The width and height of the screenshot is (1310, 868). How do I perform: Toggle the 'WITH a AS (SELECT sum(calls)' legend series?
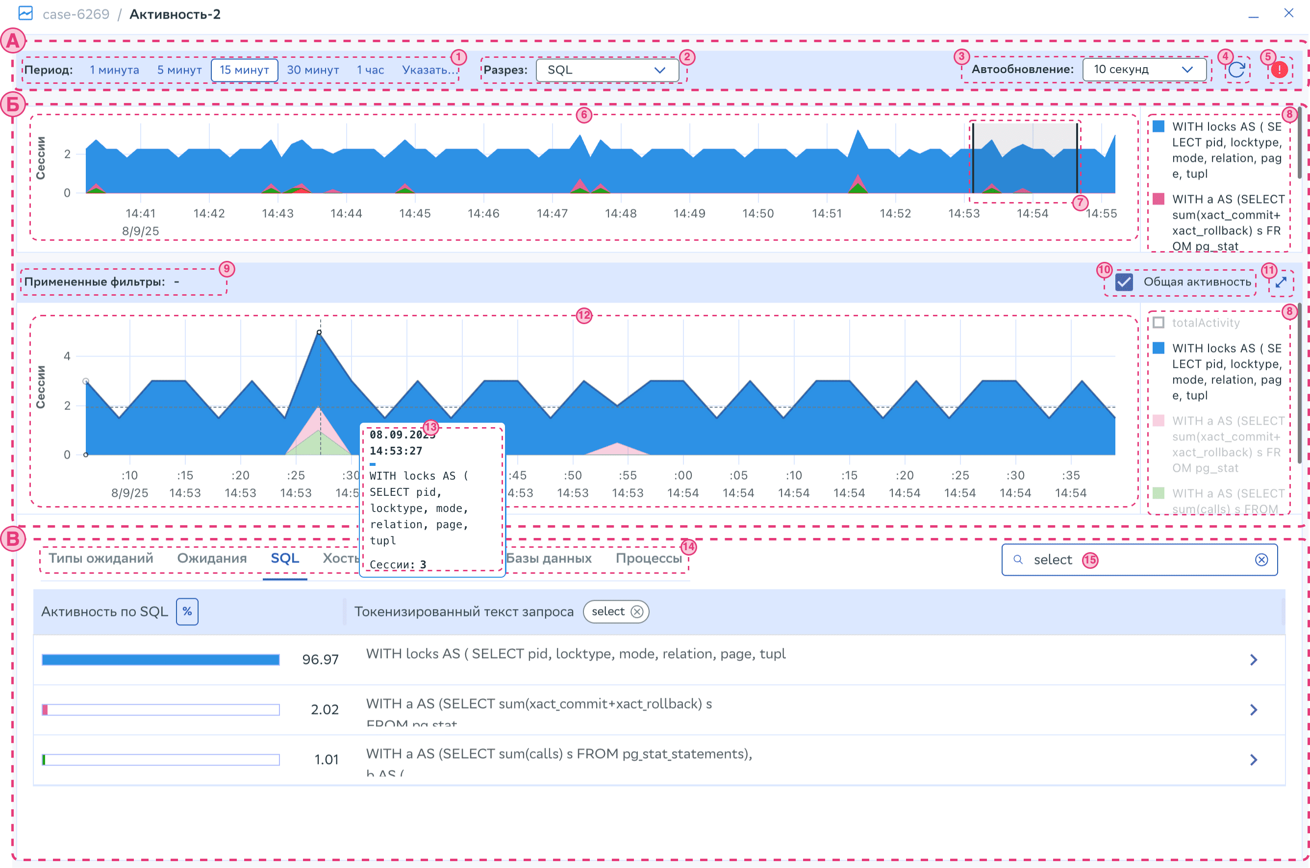(1159, 493)
